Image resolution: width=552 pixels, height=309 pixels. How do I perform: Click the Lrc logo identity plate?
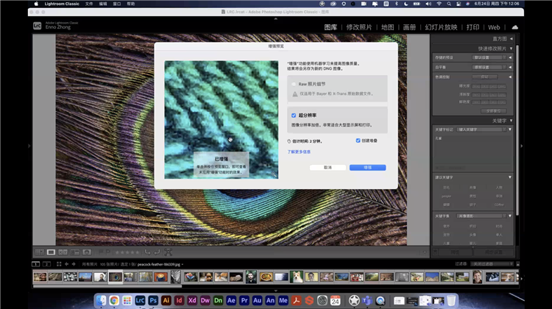click(37, 26)
